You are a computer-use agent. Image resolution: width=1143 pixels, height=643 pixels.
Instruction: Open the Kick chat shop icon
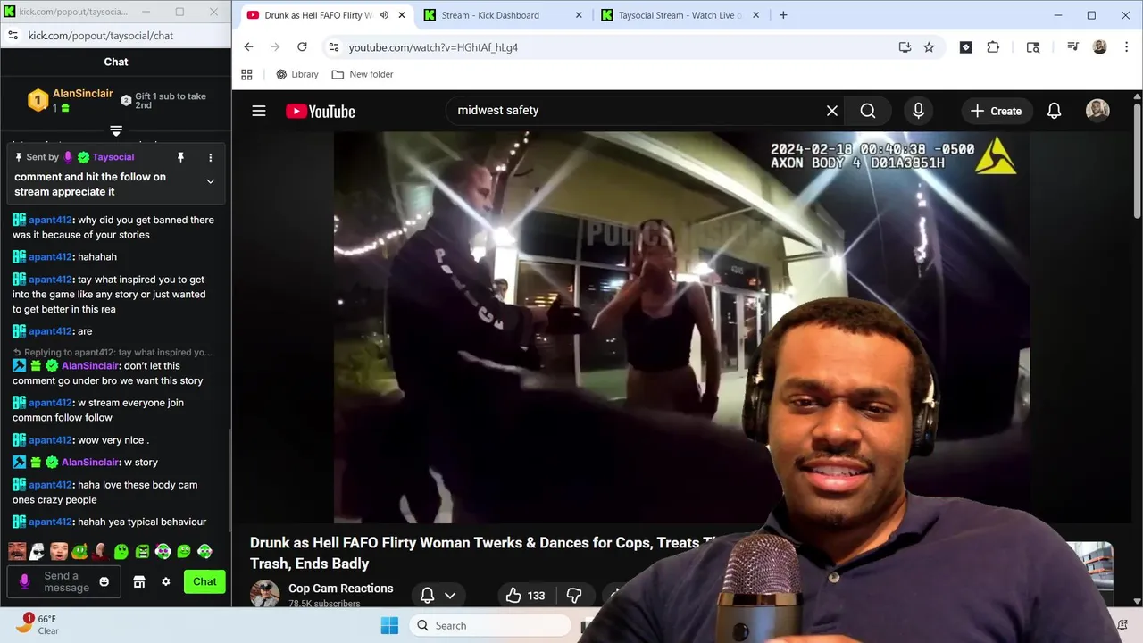pos(139,581)
